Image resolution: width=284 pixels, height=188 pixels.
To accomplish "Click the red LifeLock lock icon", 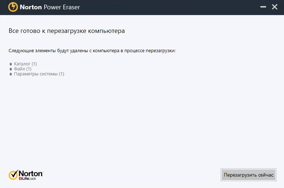I will (21, 178).
